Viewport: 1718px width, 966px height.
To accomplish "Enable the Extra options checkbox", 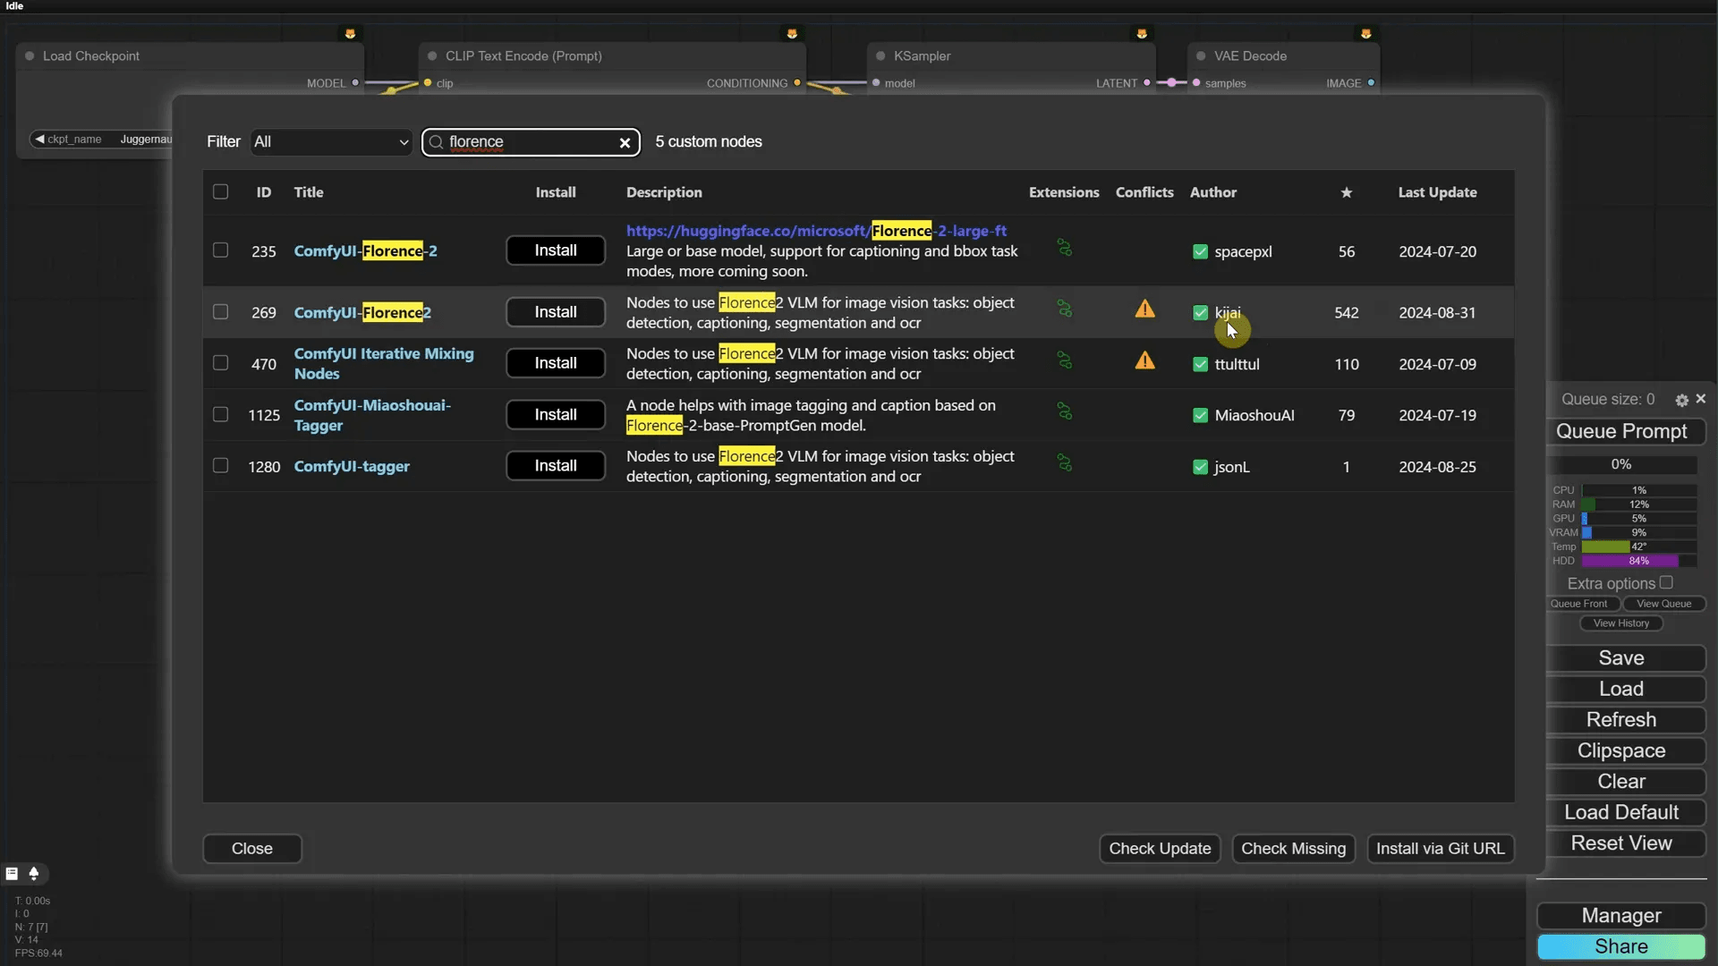I will point(1668,581).
